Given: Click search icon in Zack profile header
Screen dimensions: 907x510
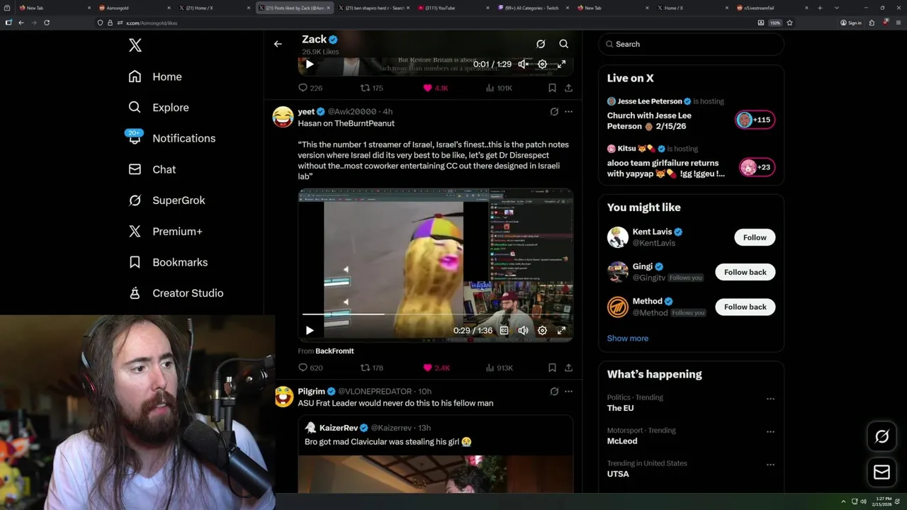Looking at the screenshot, I should pos(564,44).
